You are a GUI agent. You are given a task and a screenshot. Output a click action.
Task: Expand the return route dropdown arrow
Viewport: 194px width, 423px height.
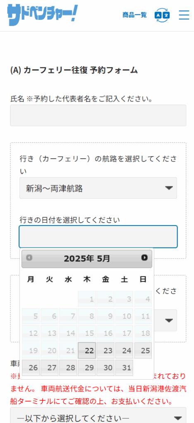pyautogui.click(x=169, y=321)
